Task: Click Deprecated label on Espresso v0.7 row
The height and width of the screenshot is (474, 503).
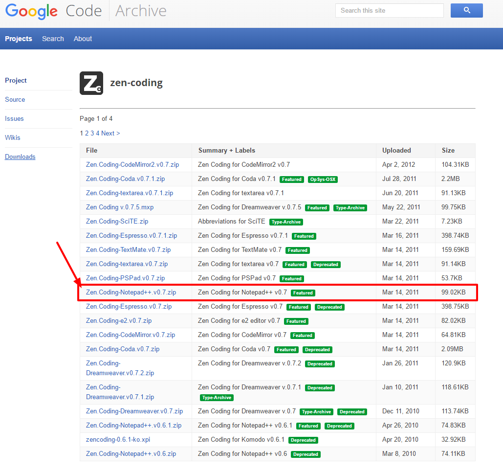Action: tap(329, 307)
